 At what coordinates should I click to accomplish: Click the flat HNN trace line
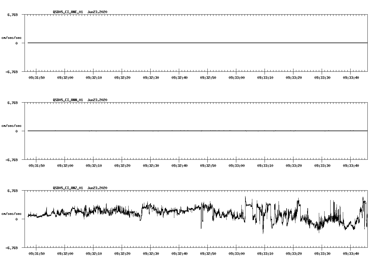click(197, 131)
